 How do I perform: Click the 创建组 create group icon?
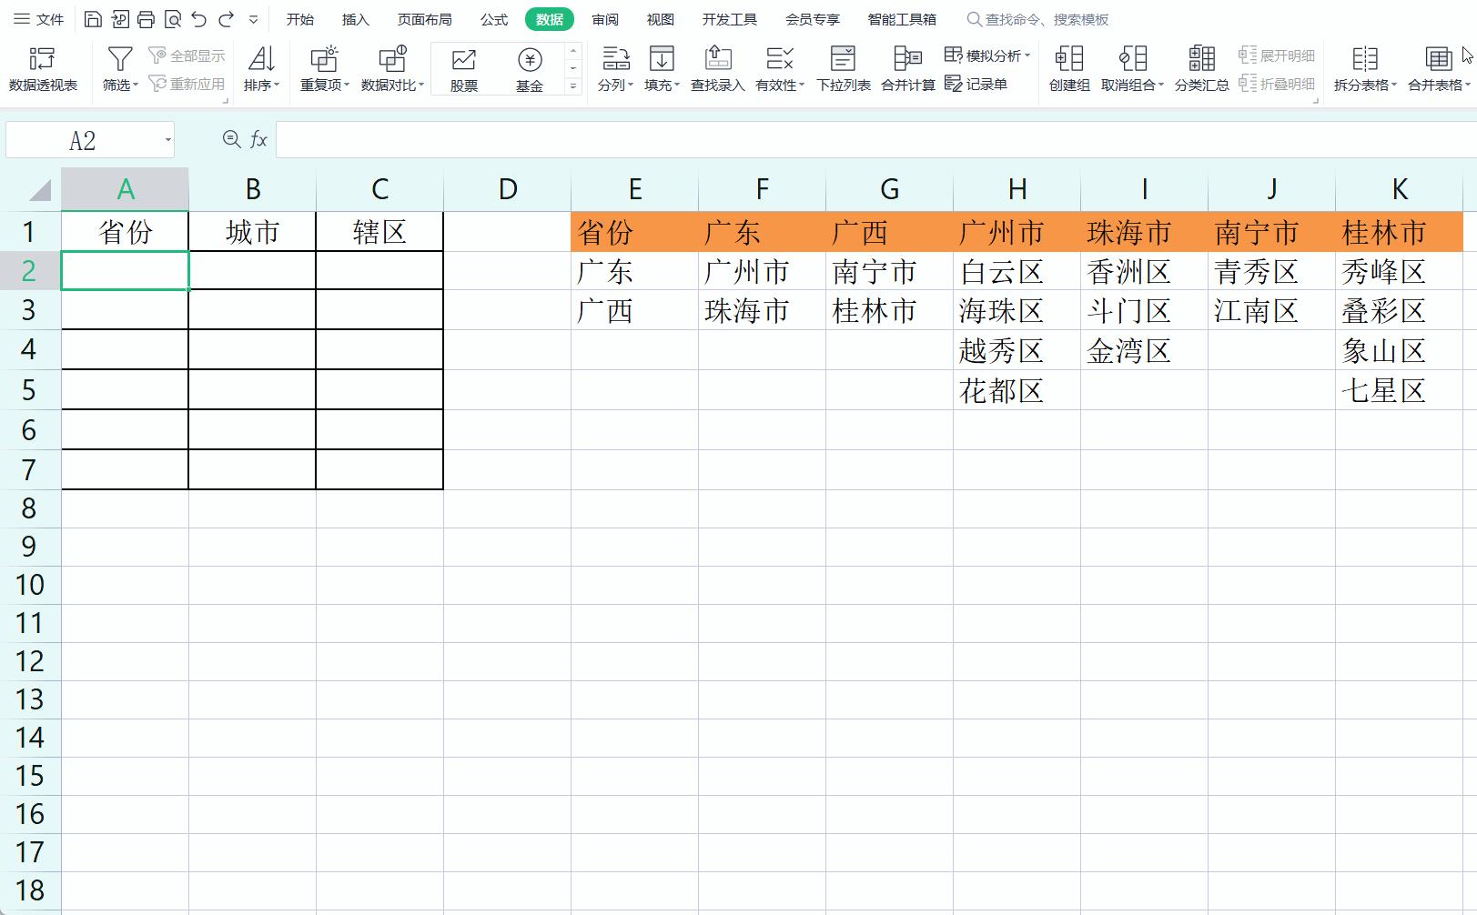click(x=1069, y=59)
